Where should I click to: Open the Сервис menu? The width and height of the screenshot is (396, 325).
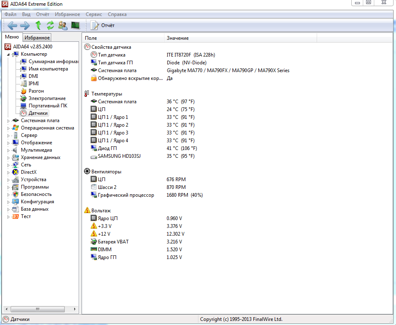coord(94,14)
